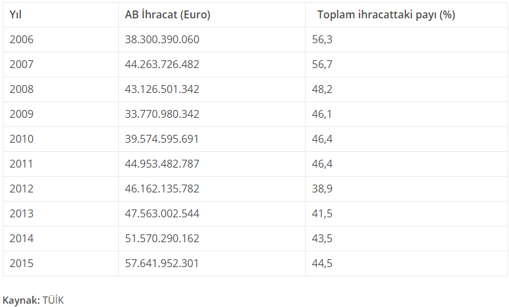
Task: Click the 46,1 share cell
Action: click(323, 114)
